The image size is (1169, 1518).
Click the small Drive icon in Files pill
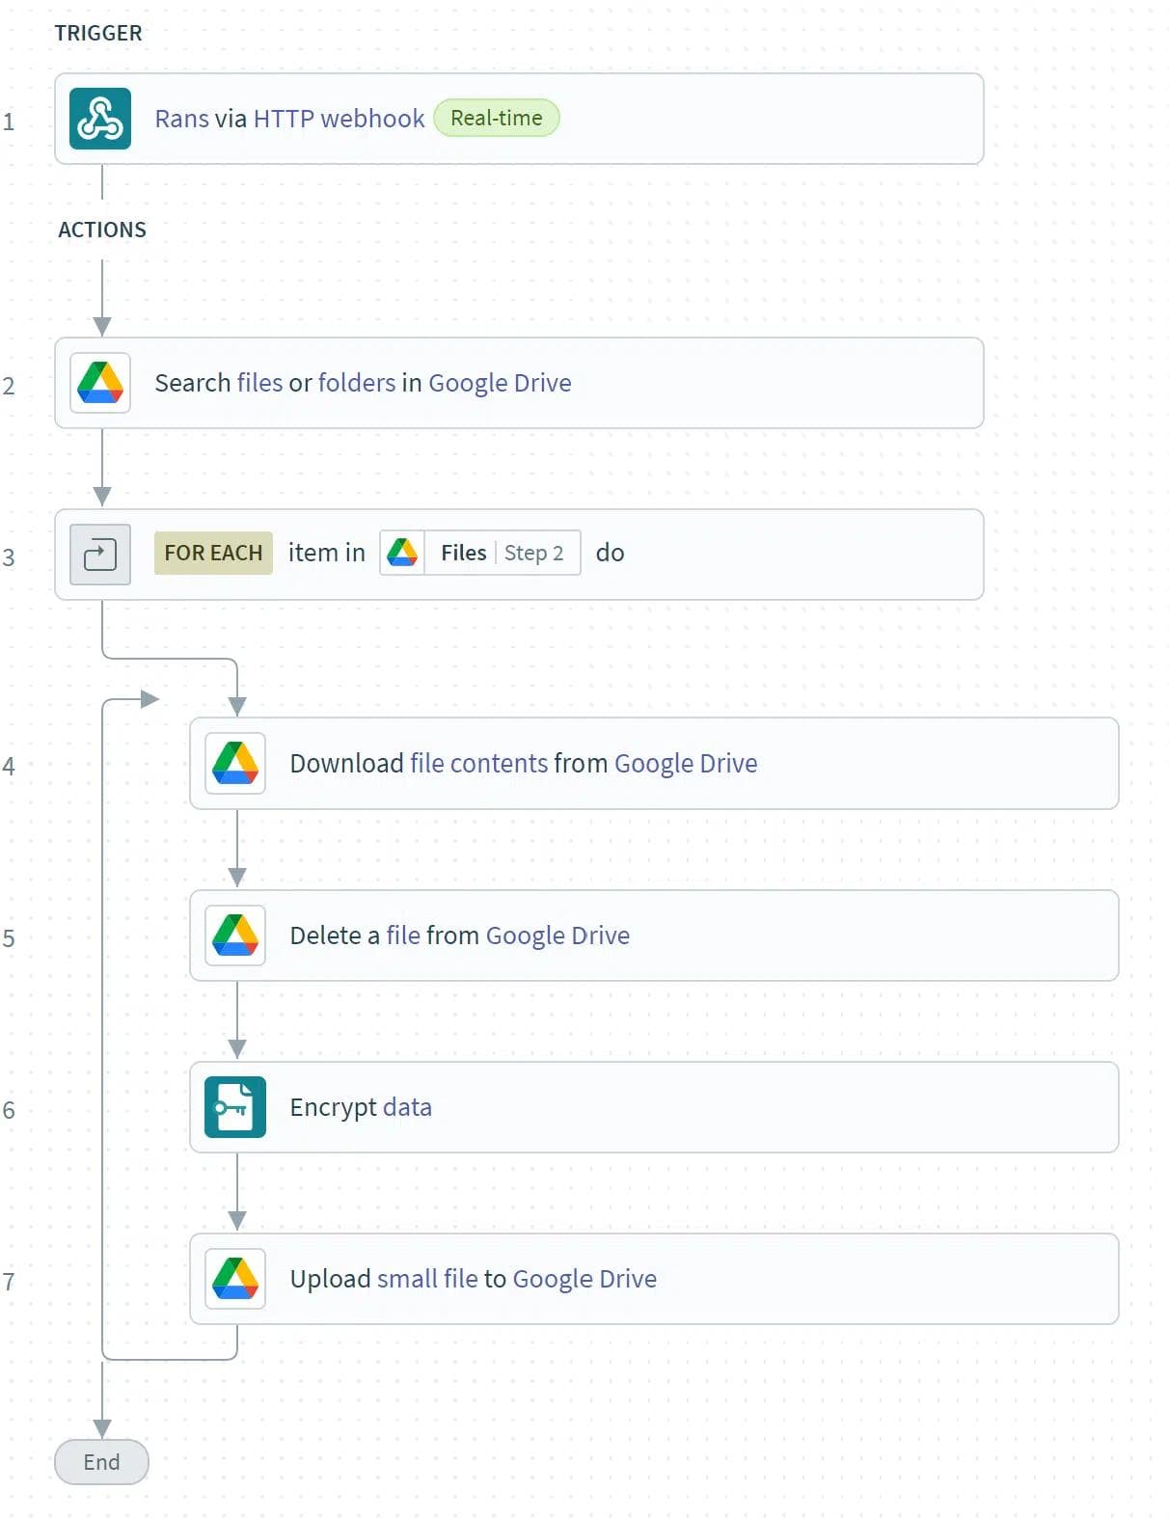pos(402,553)
